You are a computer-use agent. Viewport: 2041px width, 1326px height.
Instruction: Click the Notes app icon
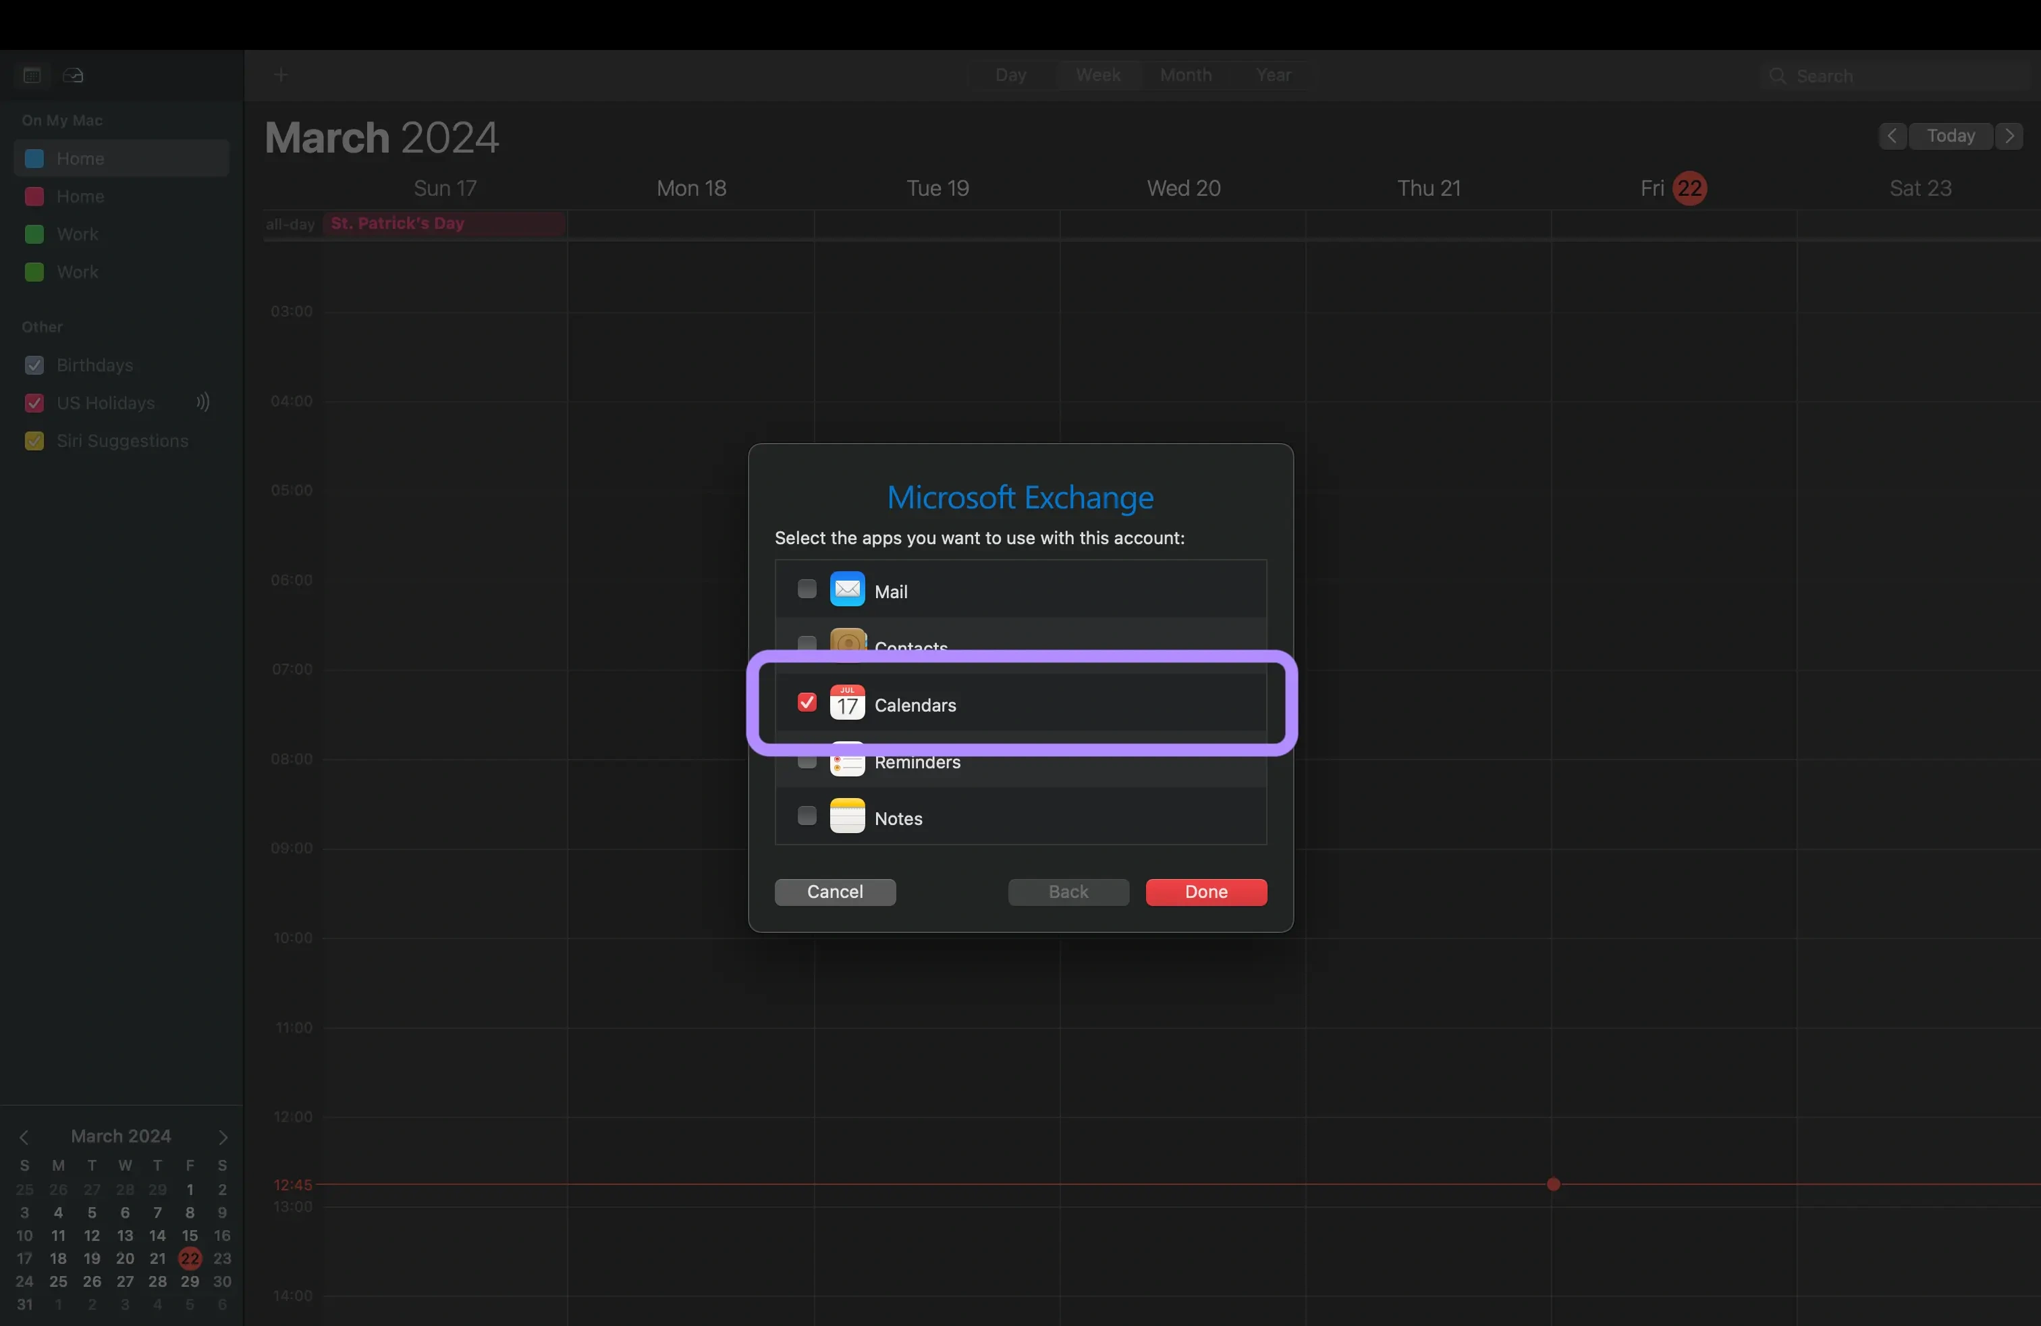tap(846, 817)
